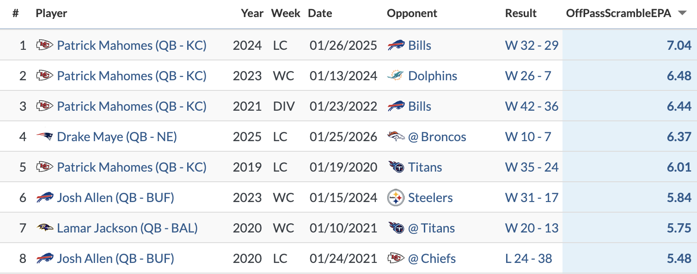Screen dimensions: 697x274
Task: Sort by the Player column header
Action: click(51, 13)
